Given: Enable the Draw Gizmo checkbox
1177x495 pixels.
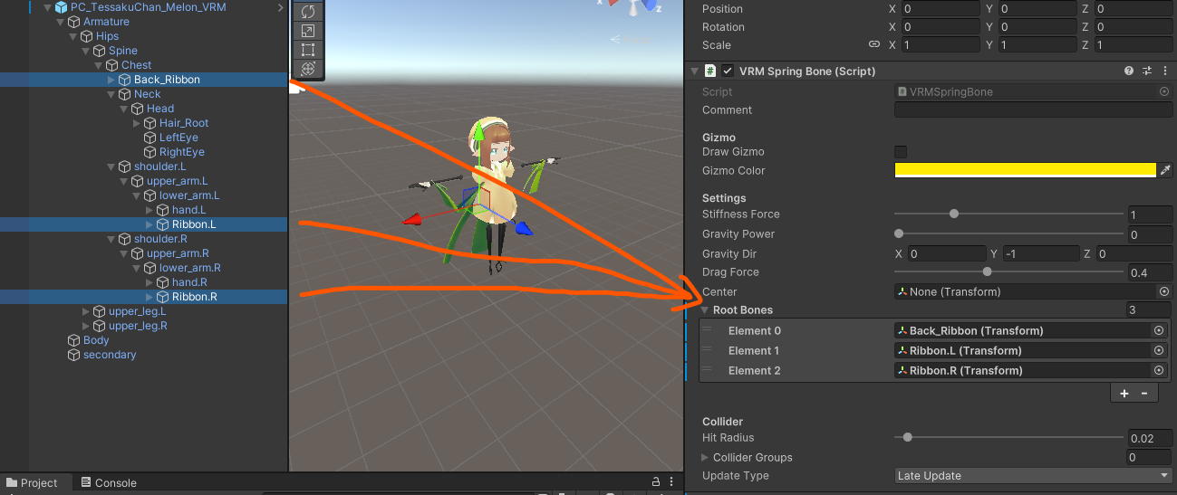Looking at the screenshot, I should [x=901, y=152].
